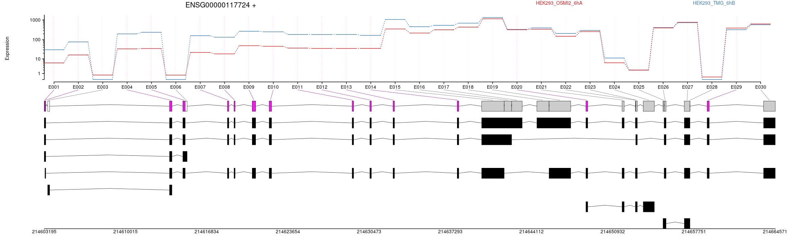Viewport: 812px width, 237px height.
Task: Click exon label E025
Action: [x=639, y=87]
